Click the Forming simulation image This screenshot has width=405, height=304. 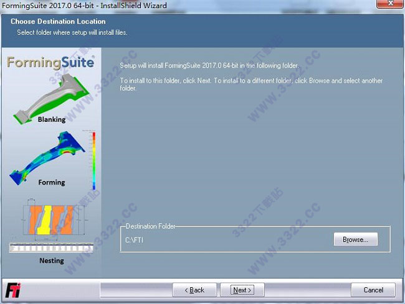coord(47,158)
